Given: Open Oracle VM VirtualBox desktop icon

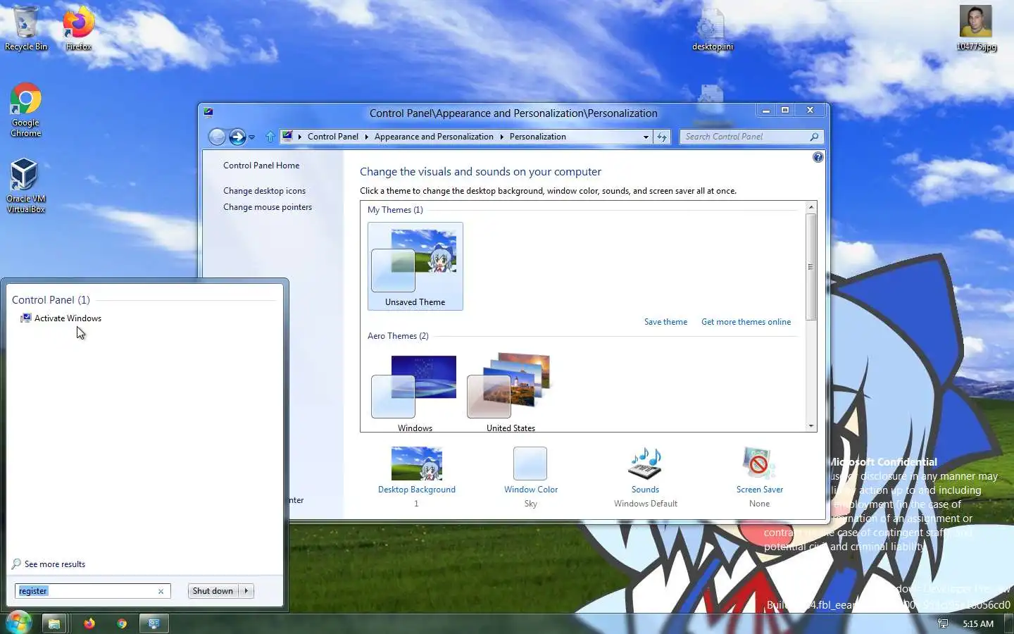Looking at the screenshot, I should coord(26,185).
